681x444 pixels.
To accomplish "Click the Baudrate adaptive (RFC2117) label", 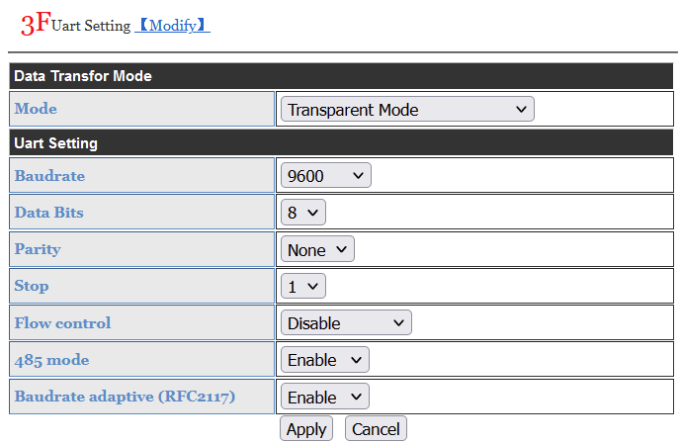I will [128, 397].
